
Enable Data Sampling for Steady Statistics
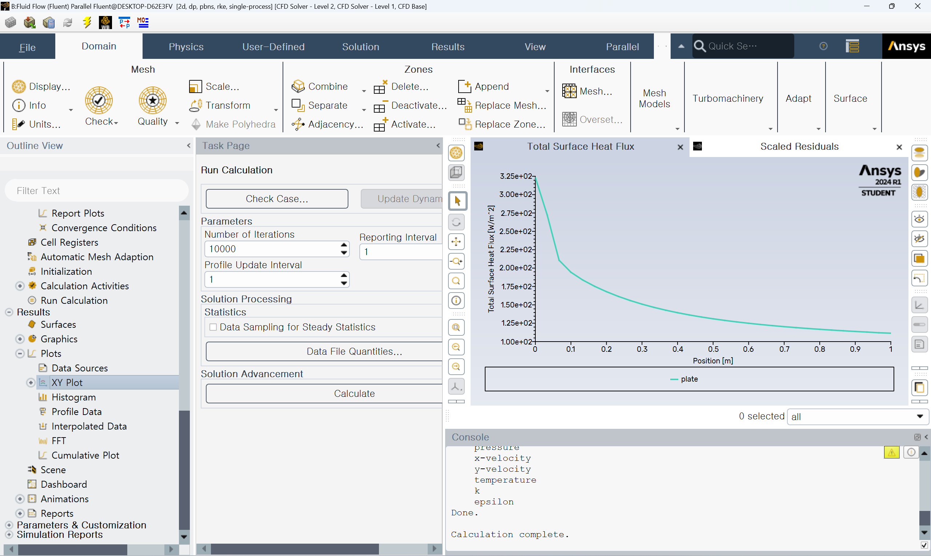[213, 327]
